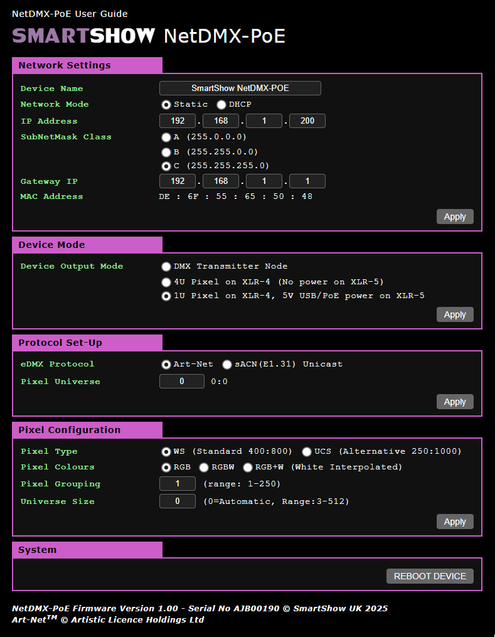This screenshot has width=495, height=637.
Task: Choose subnet mask class B (255.255.0.0)
Action: (x=166, y=152)
